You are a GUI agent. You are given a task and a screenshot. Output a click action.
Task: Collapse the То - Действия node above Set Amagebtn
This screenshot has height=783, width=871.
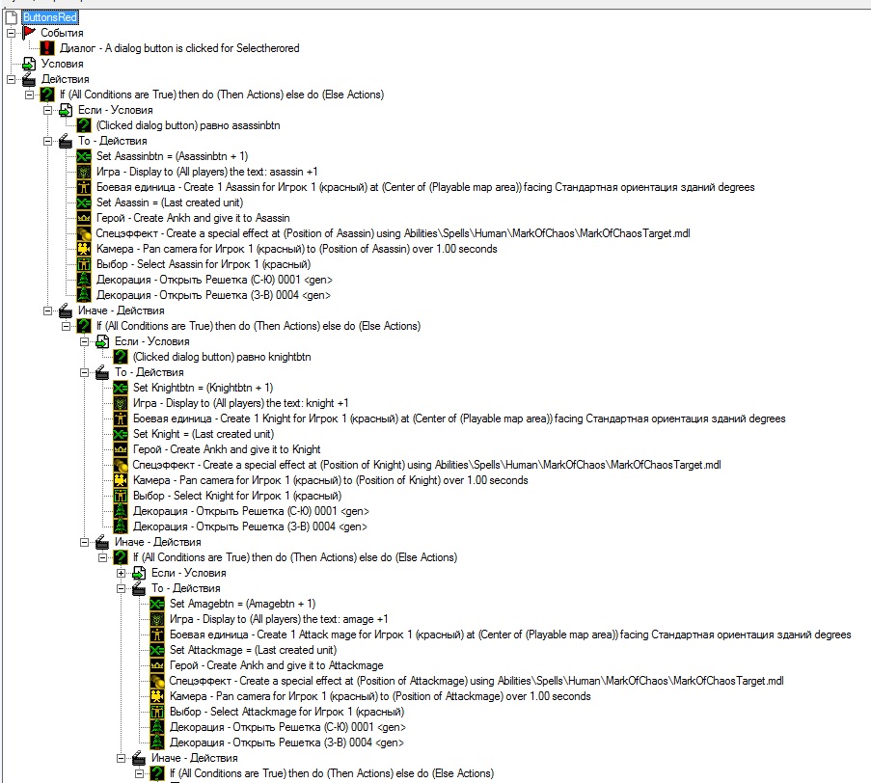coord(121,588)
